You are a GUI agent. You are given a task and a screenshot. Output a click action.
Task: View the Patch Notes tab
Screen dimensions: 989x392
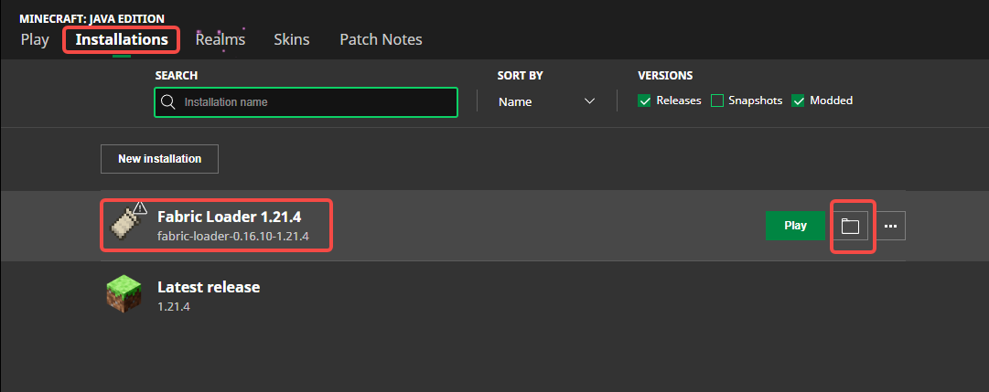click(381, 39)
